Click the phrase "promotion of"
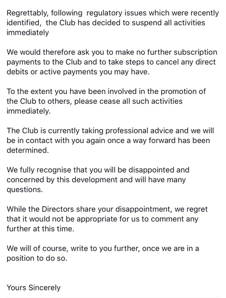226x298 pixels. 183,91
